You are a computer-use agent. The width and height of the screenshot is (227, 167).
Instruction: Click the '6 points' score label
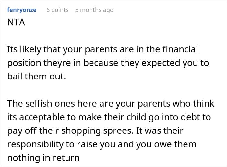[57, 10]
